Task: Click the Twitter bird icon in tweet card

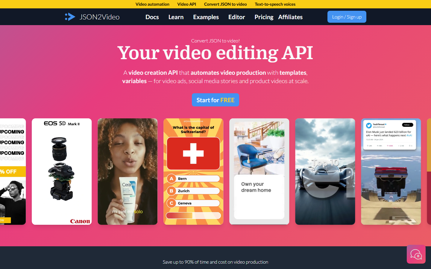Action: pos(369,126)
